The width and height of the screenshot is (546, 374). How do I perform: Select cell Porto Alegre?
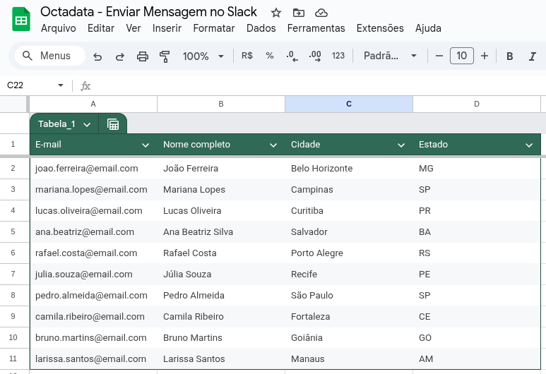(x=348, y=253)
